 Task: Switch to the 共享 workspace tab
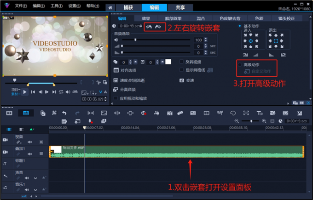click(180, 7)
